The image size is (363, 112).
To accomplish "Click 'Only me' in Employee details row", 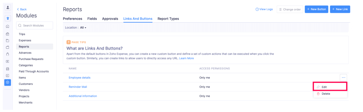I will [205, 78].
